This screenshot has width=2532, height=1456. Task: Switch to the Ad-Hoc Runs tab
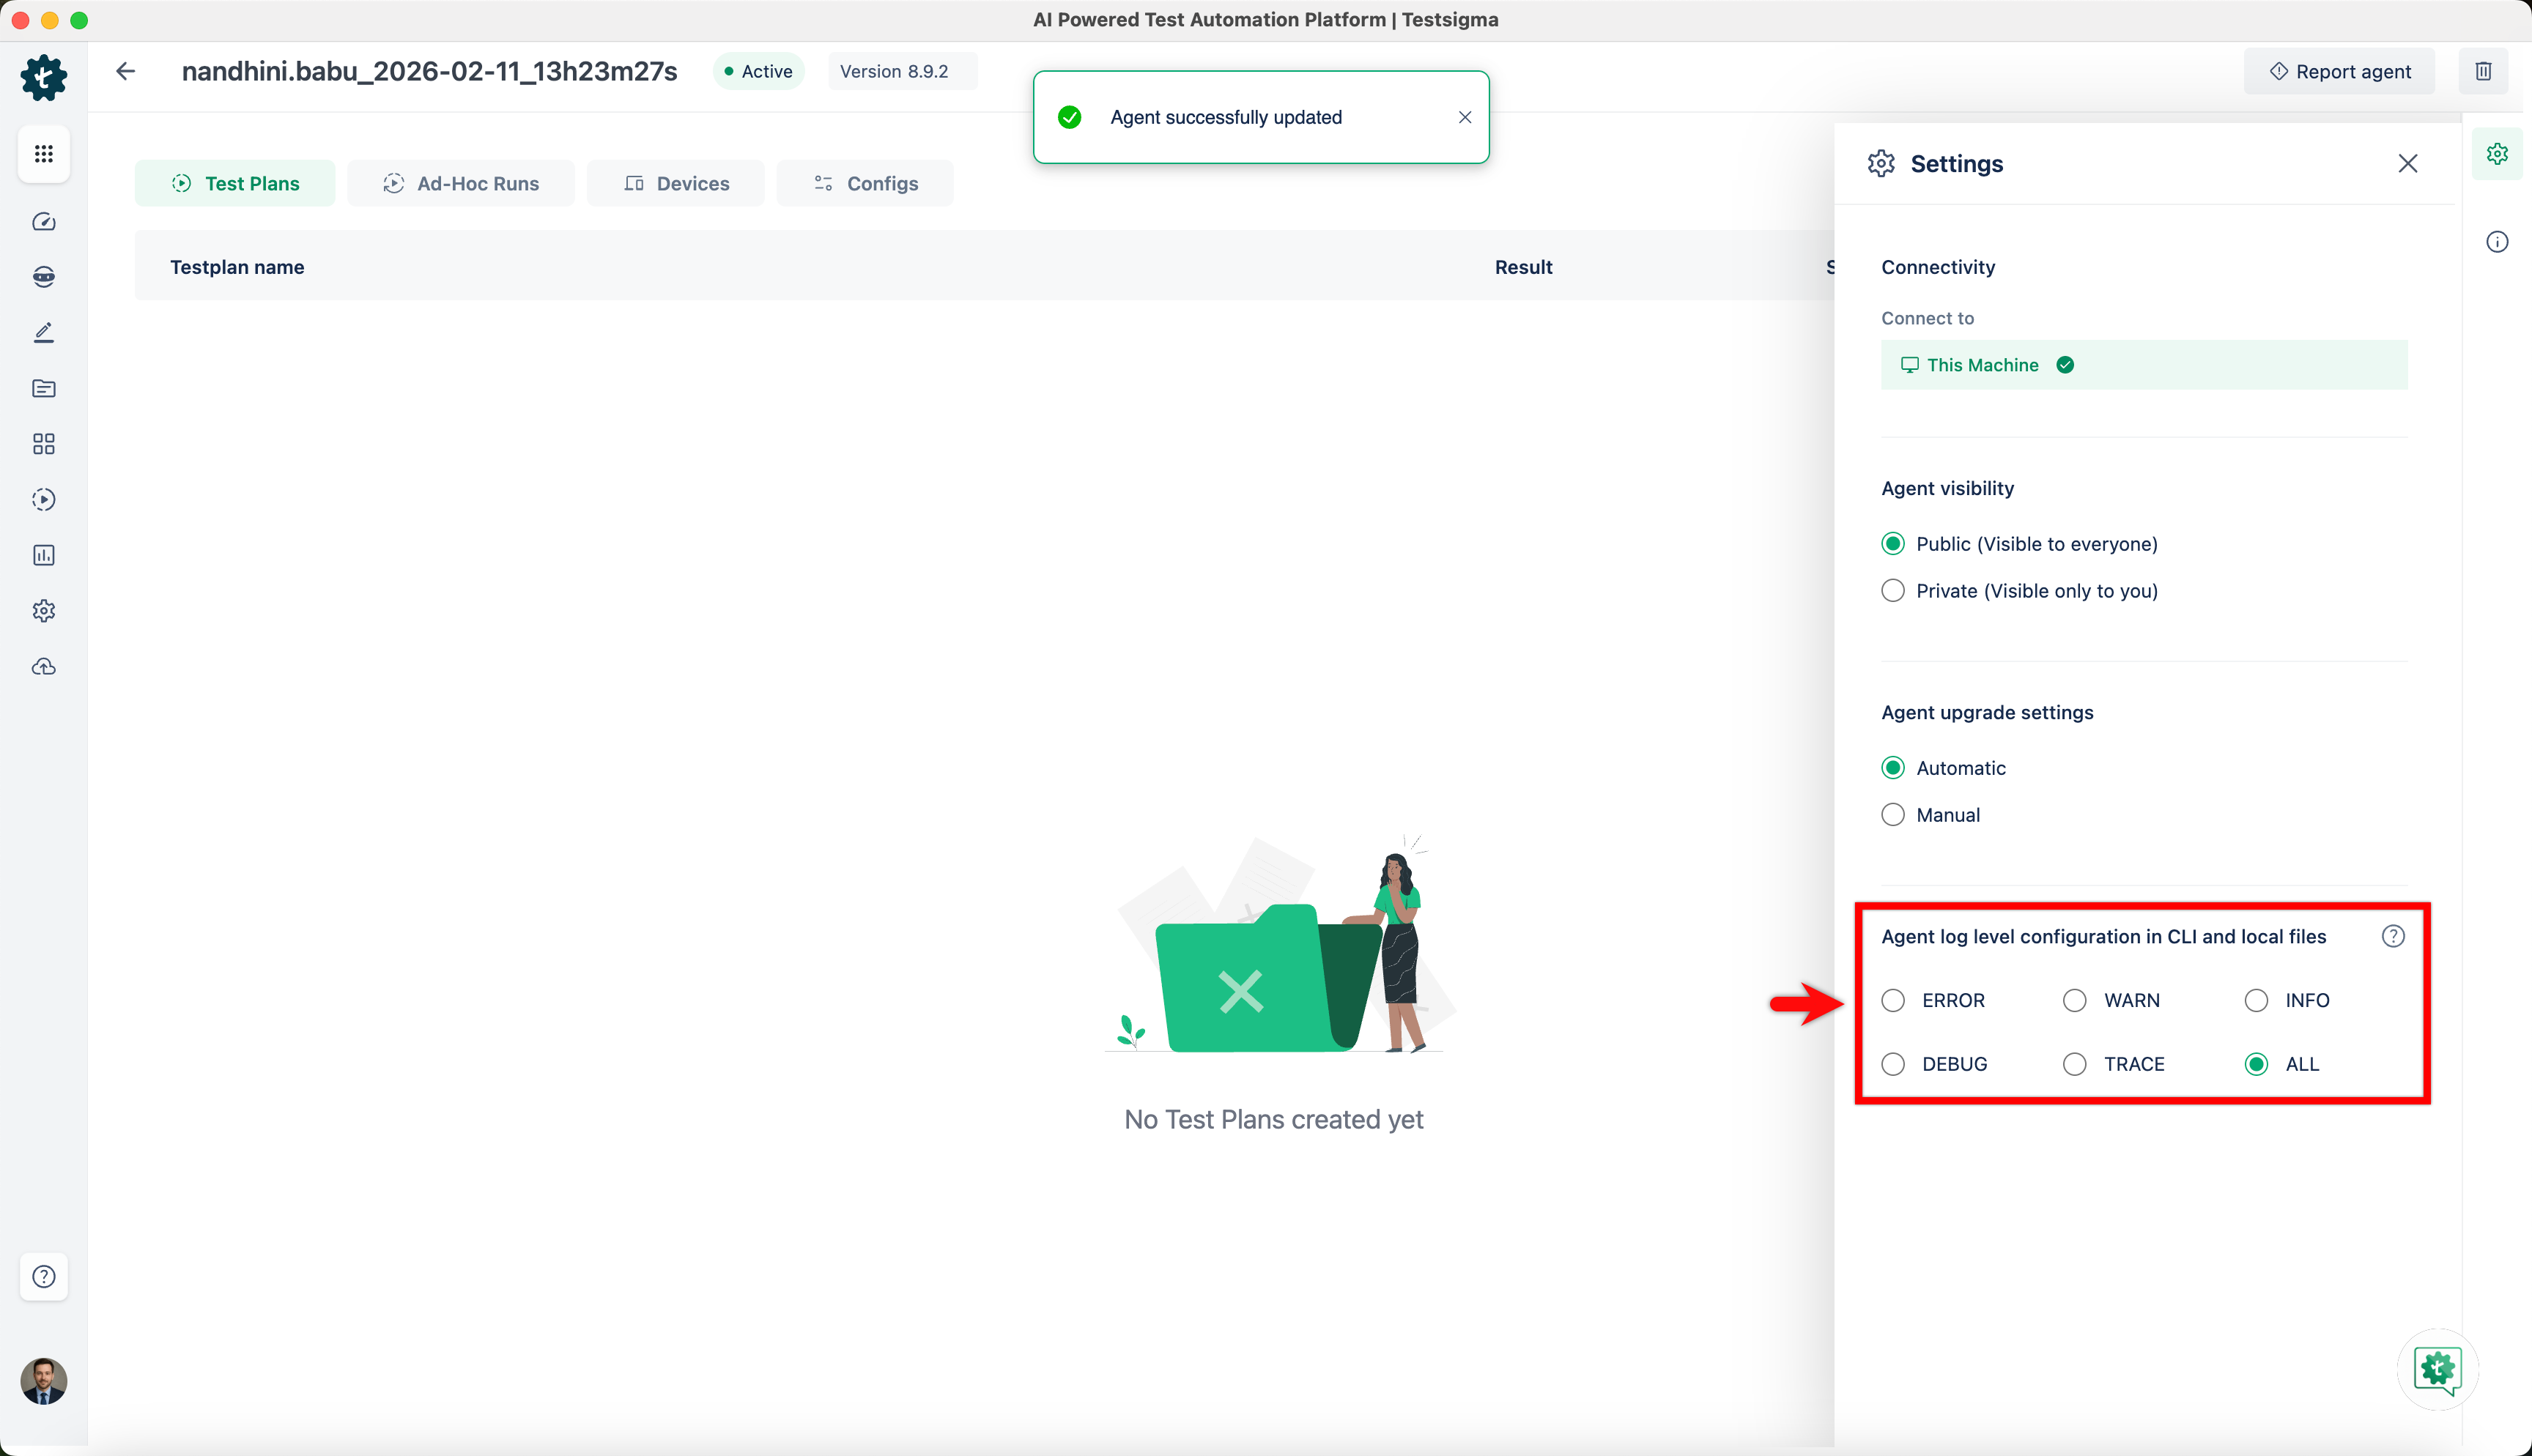point(461,184)
